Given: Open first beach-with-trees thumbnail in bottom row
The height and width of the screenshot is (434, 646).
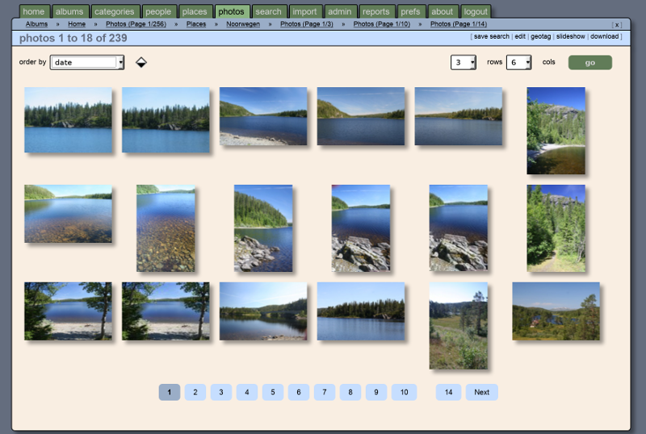Looking at the screenshot, I should (x=68, y=311).
